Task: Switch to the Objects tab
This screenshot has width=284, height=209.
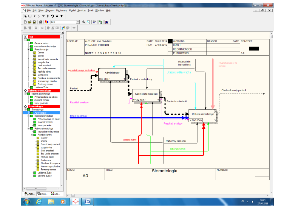Action: (x=55, y=193)
